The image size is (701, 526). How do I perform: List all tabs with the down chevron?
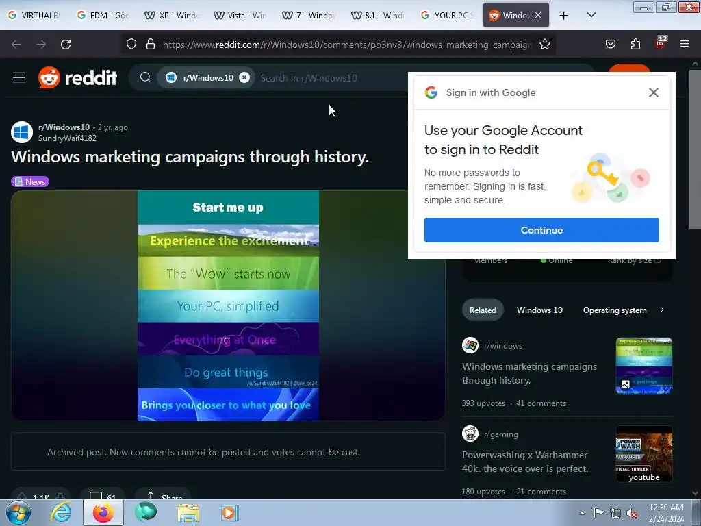[x=591, y=15]
